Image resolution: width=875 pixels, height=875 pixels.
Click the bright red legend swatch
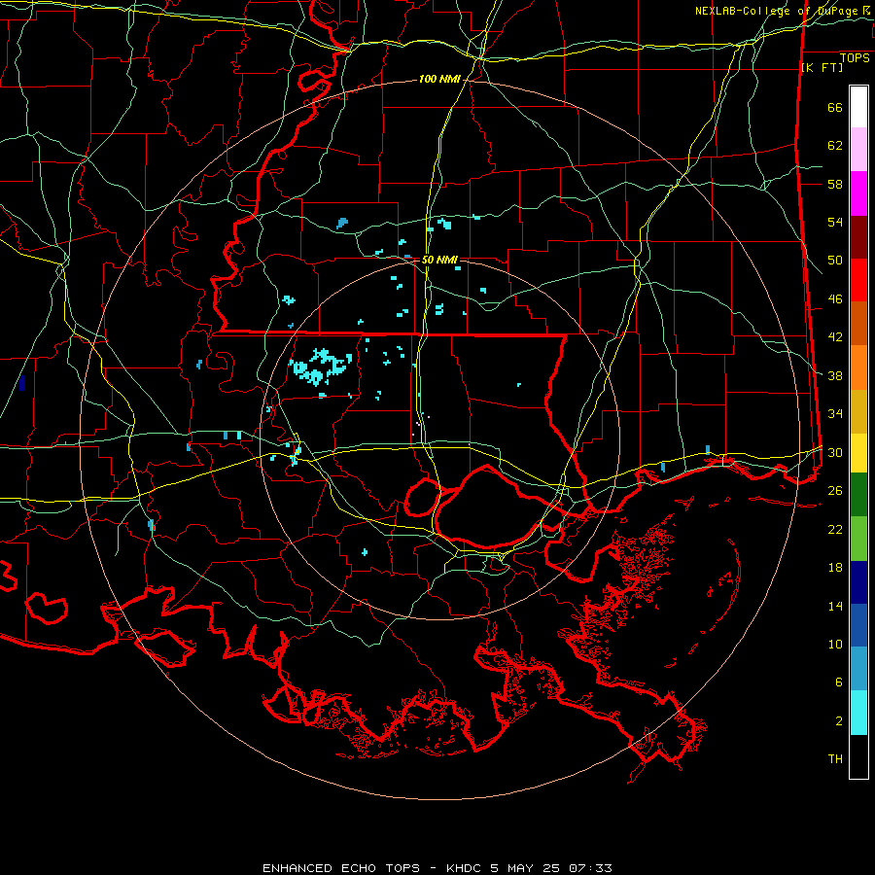[x=858, y=280]
